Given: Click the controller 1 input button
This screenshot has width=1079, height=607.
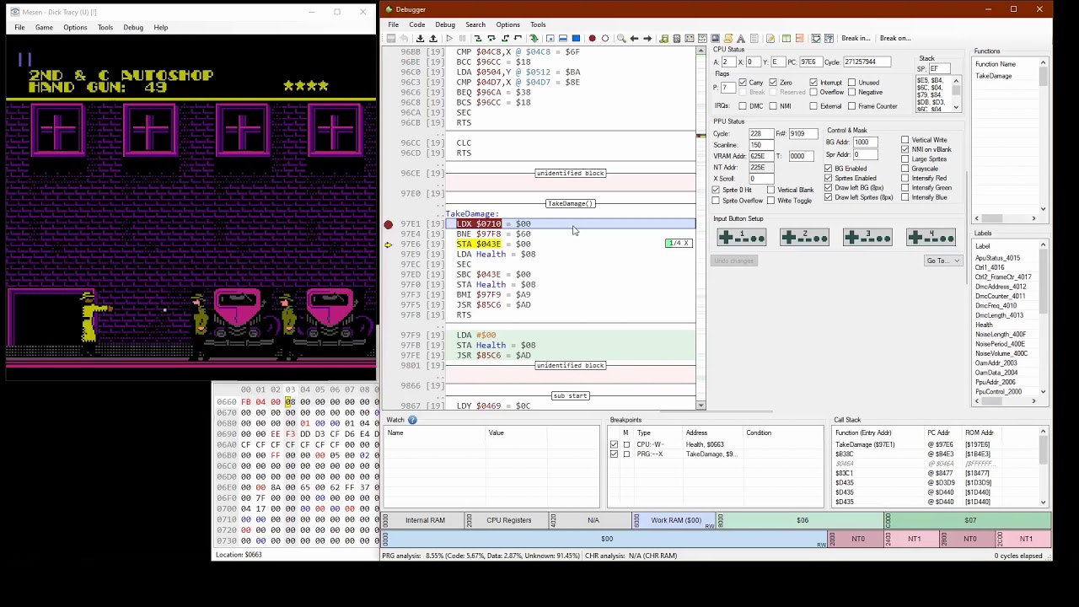Looking at the screenshot, I should pyautogui.click(x=742, y=237).
